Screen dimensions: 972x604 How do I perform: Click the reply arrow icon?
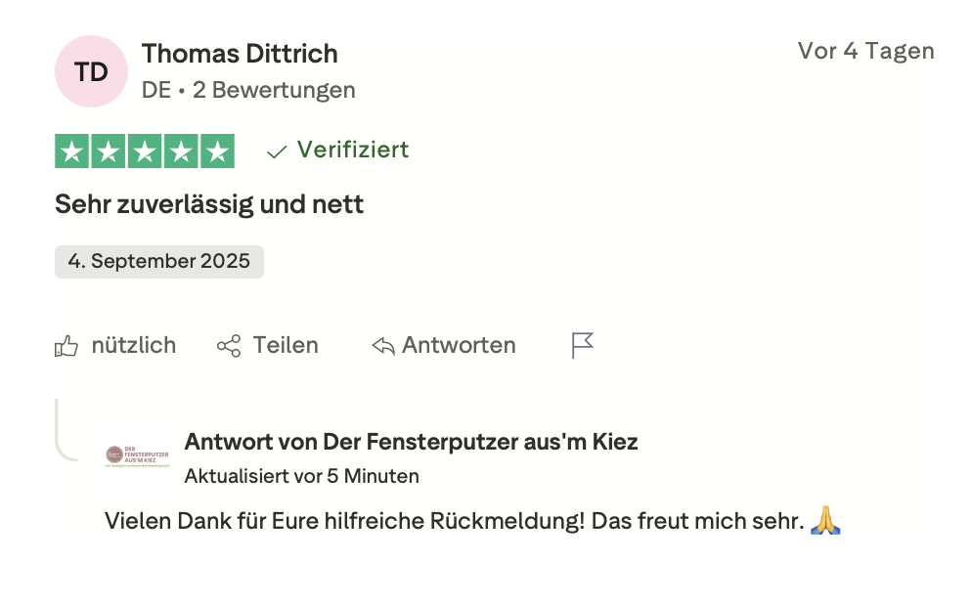click(383, 346)
